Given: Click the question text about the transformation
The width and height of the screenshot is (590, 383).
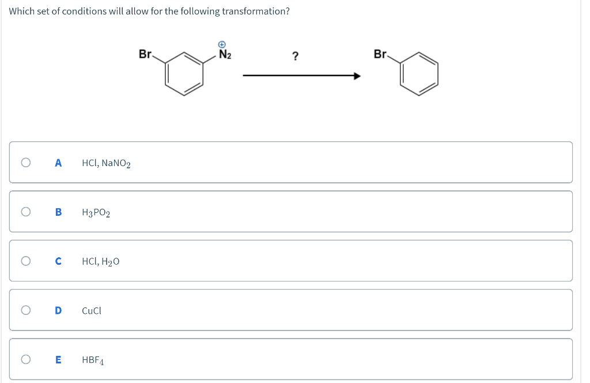Looking at the screenshot, I should 147,11.
